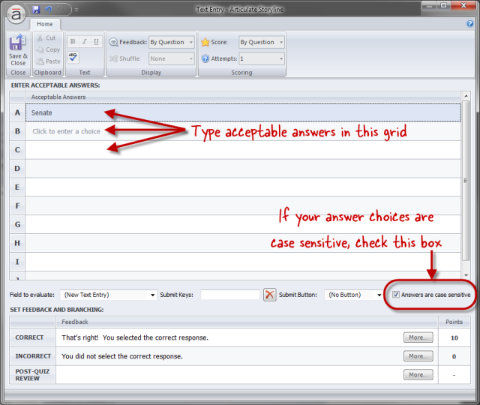Viewport: 480px width, 405px height.
Task: Run the spell check icon
Action: coord(73,57)
